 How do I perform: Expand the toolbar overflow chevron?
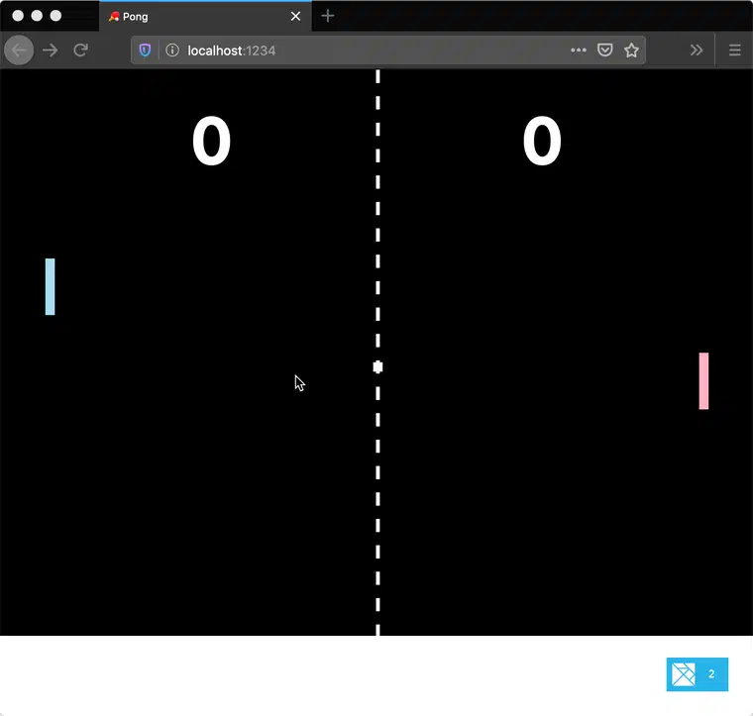coord(697,51)
